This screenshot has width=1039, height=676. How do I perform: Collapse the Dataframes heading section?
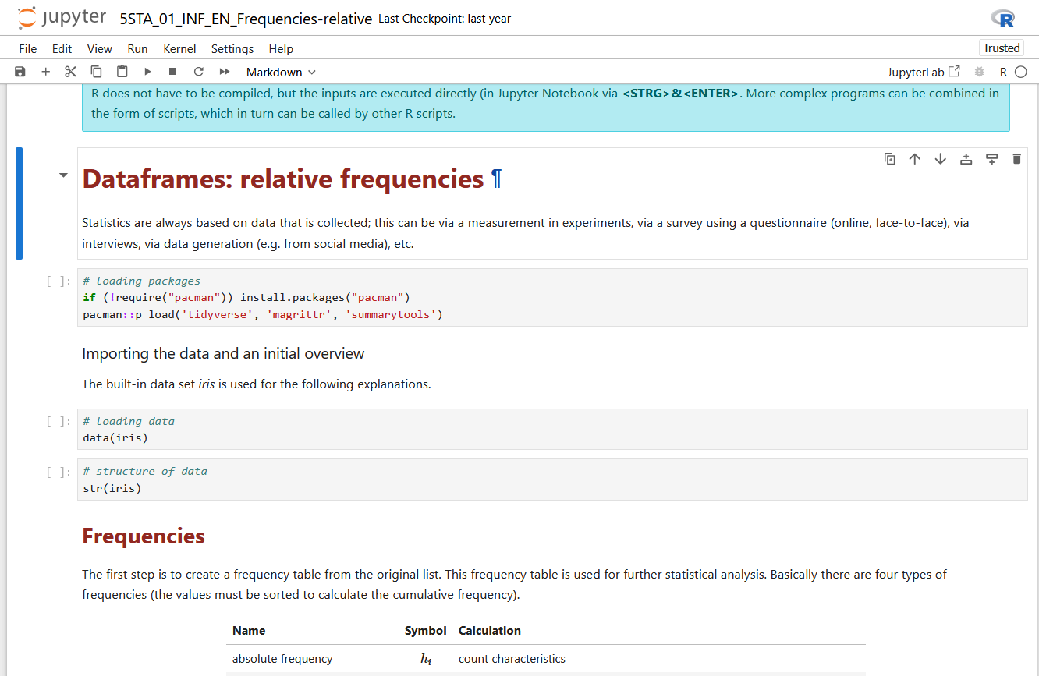(x=63, y=175)
